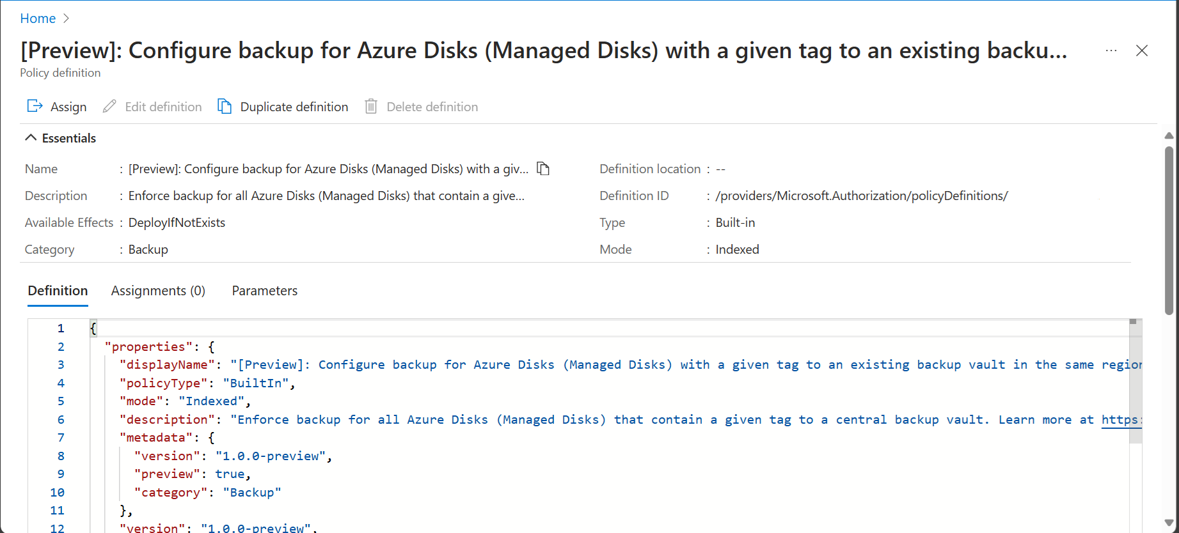Click the breadcrumb chevron after Home
Viewport: 1179px width, 533px height.
(x=66, y=19)
